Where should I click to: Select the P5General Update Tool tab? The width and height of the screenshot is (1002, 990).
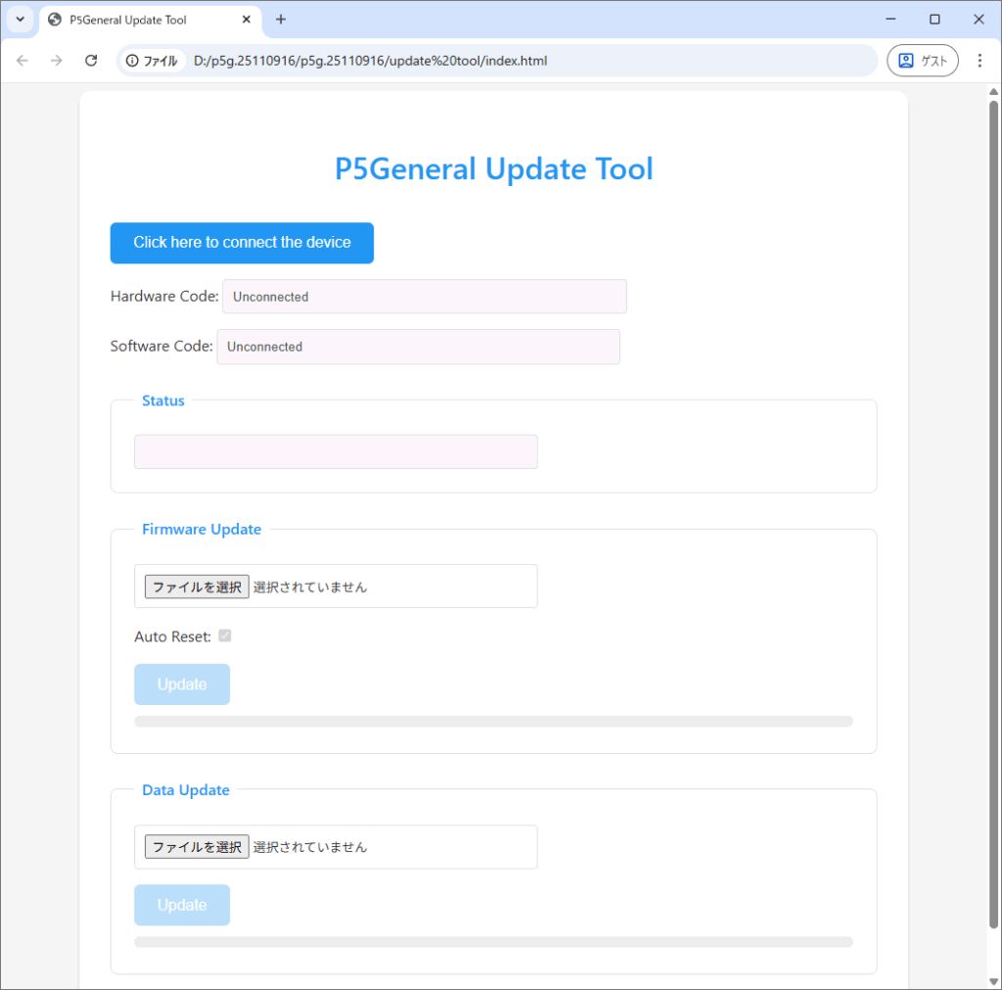[137, 20]
